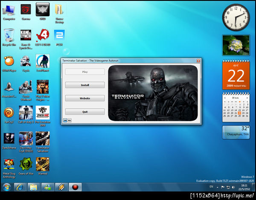Open the Windows Start menu orb
The image size is (256, 200).
pos(7,187)
